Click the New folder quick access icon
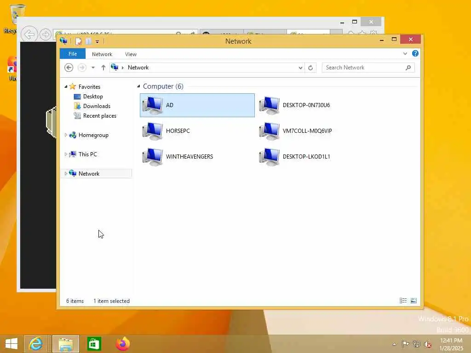The image size is (471, 353). click(x=88, y=41)
